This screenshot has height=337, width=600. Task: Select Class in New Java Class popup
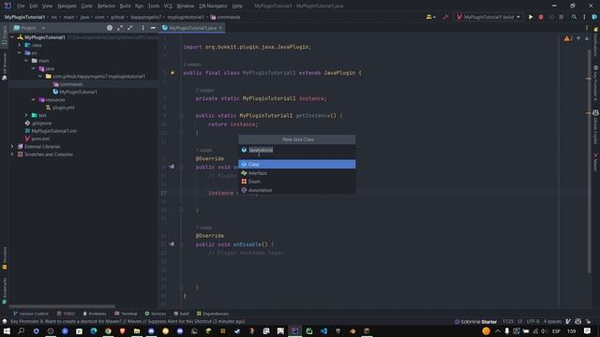[x=297, y=165]
